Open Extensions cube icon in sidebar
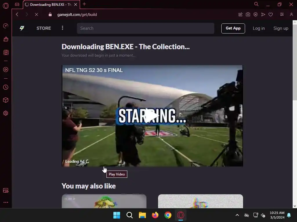This screenshot has height=222, width=297. (6, 100)
